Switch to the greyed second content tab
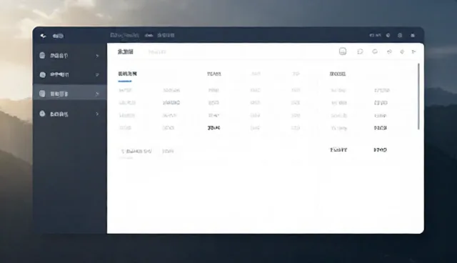This screenshot has height=263, width=457. [157, 52]
